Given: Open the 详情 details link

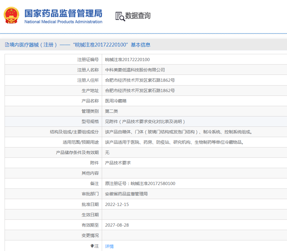Looking at the screenshot, I should 109,246.
